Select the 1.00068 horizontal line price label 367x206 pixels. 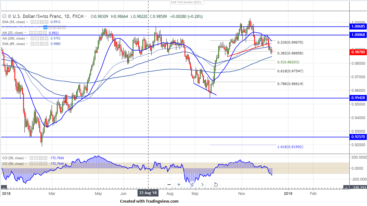358,35
